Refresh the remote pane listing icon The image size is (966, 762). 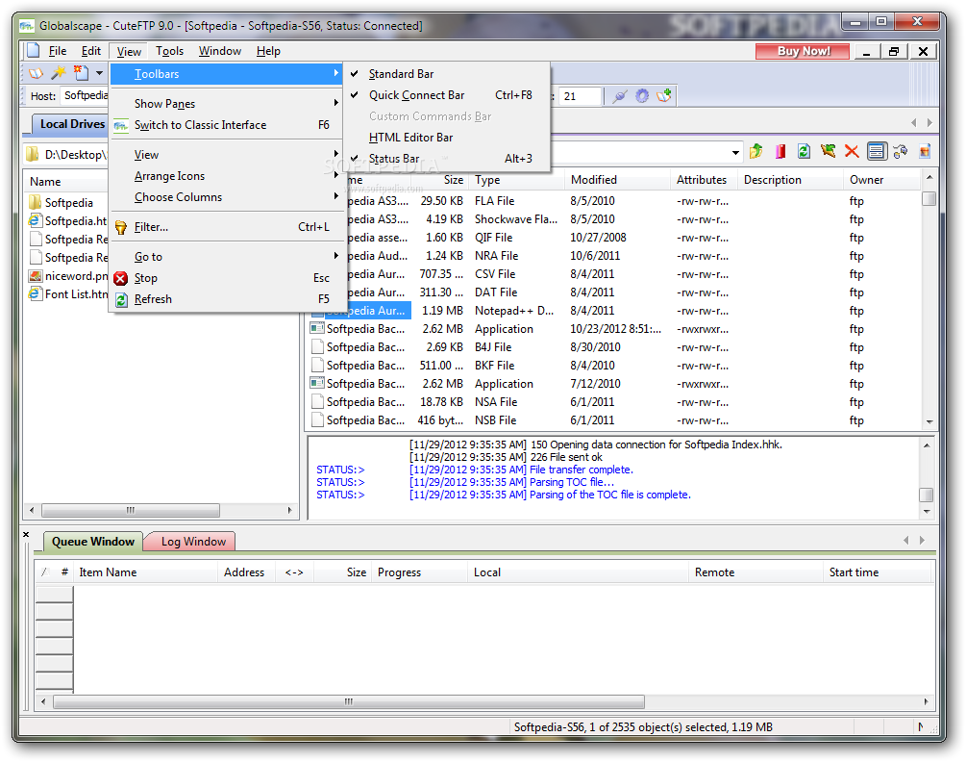pyautogui.click(x=804, y=151)
